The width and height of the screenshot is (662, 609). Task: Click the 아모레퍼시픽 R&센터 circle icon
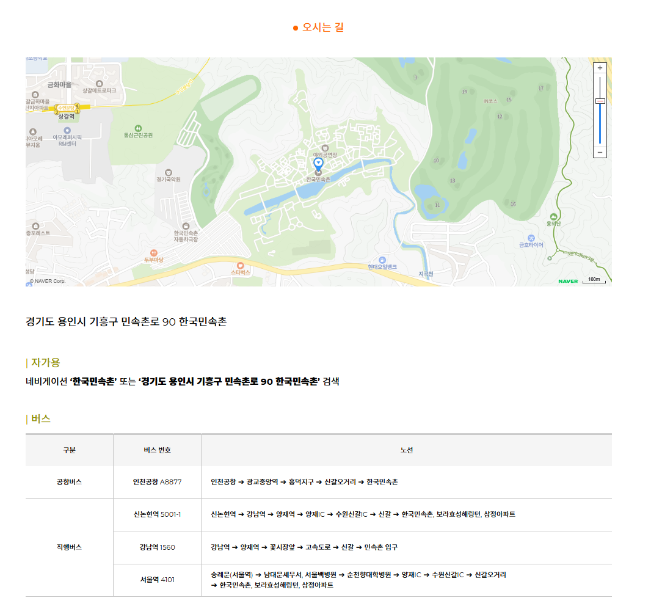click(67, 129)
